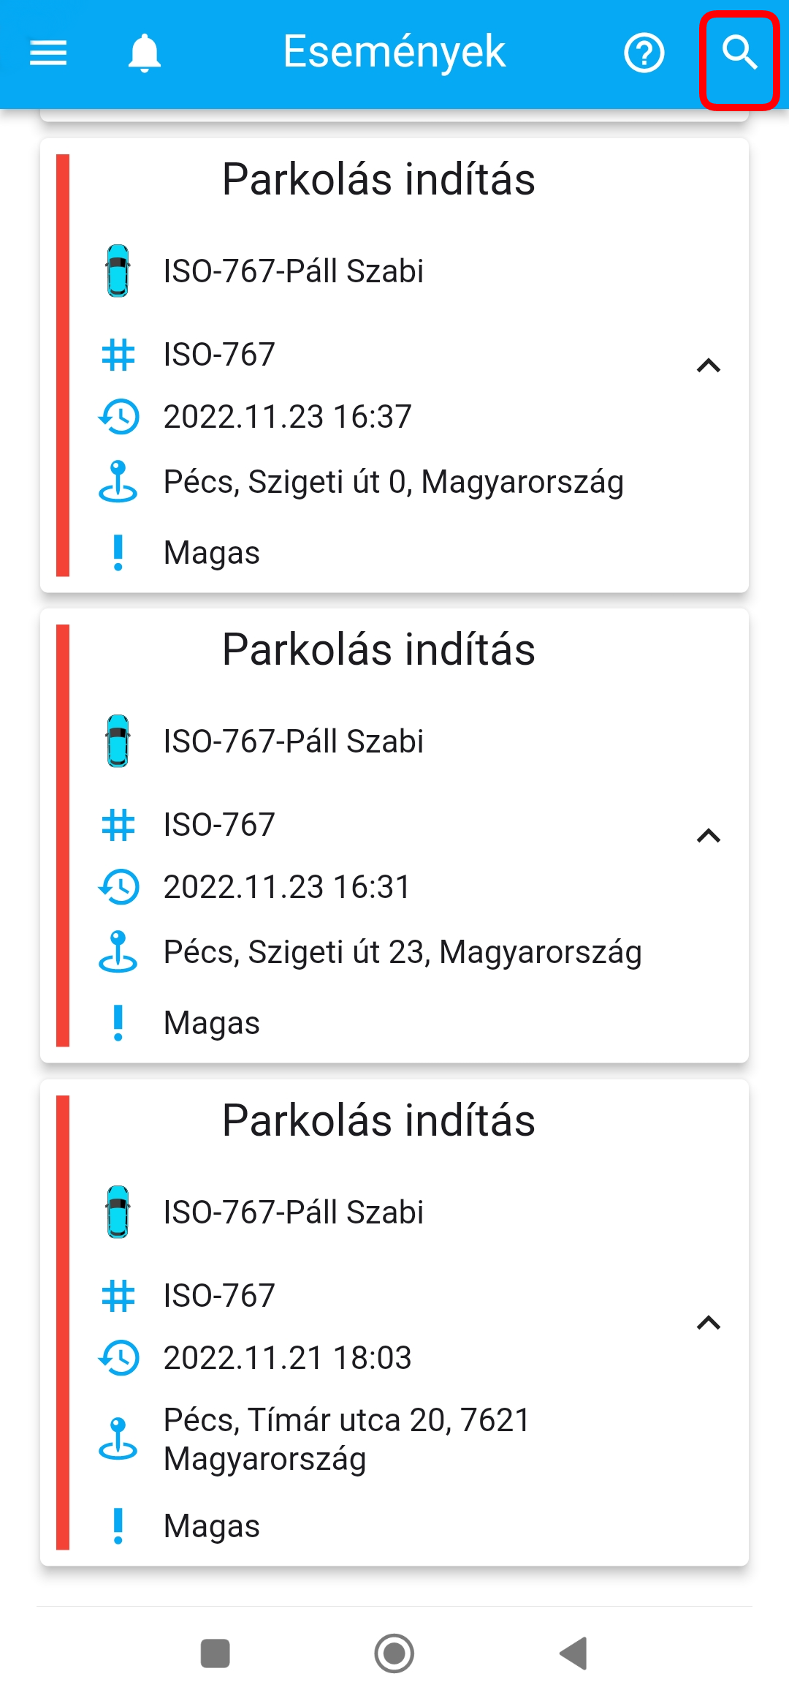Collapse the 2022.11.23 16:31 event card
The image size is (789, 1701).
[709, 836]
